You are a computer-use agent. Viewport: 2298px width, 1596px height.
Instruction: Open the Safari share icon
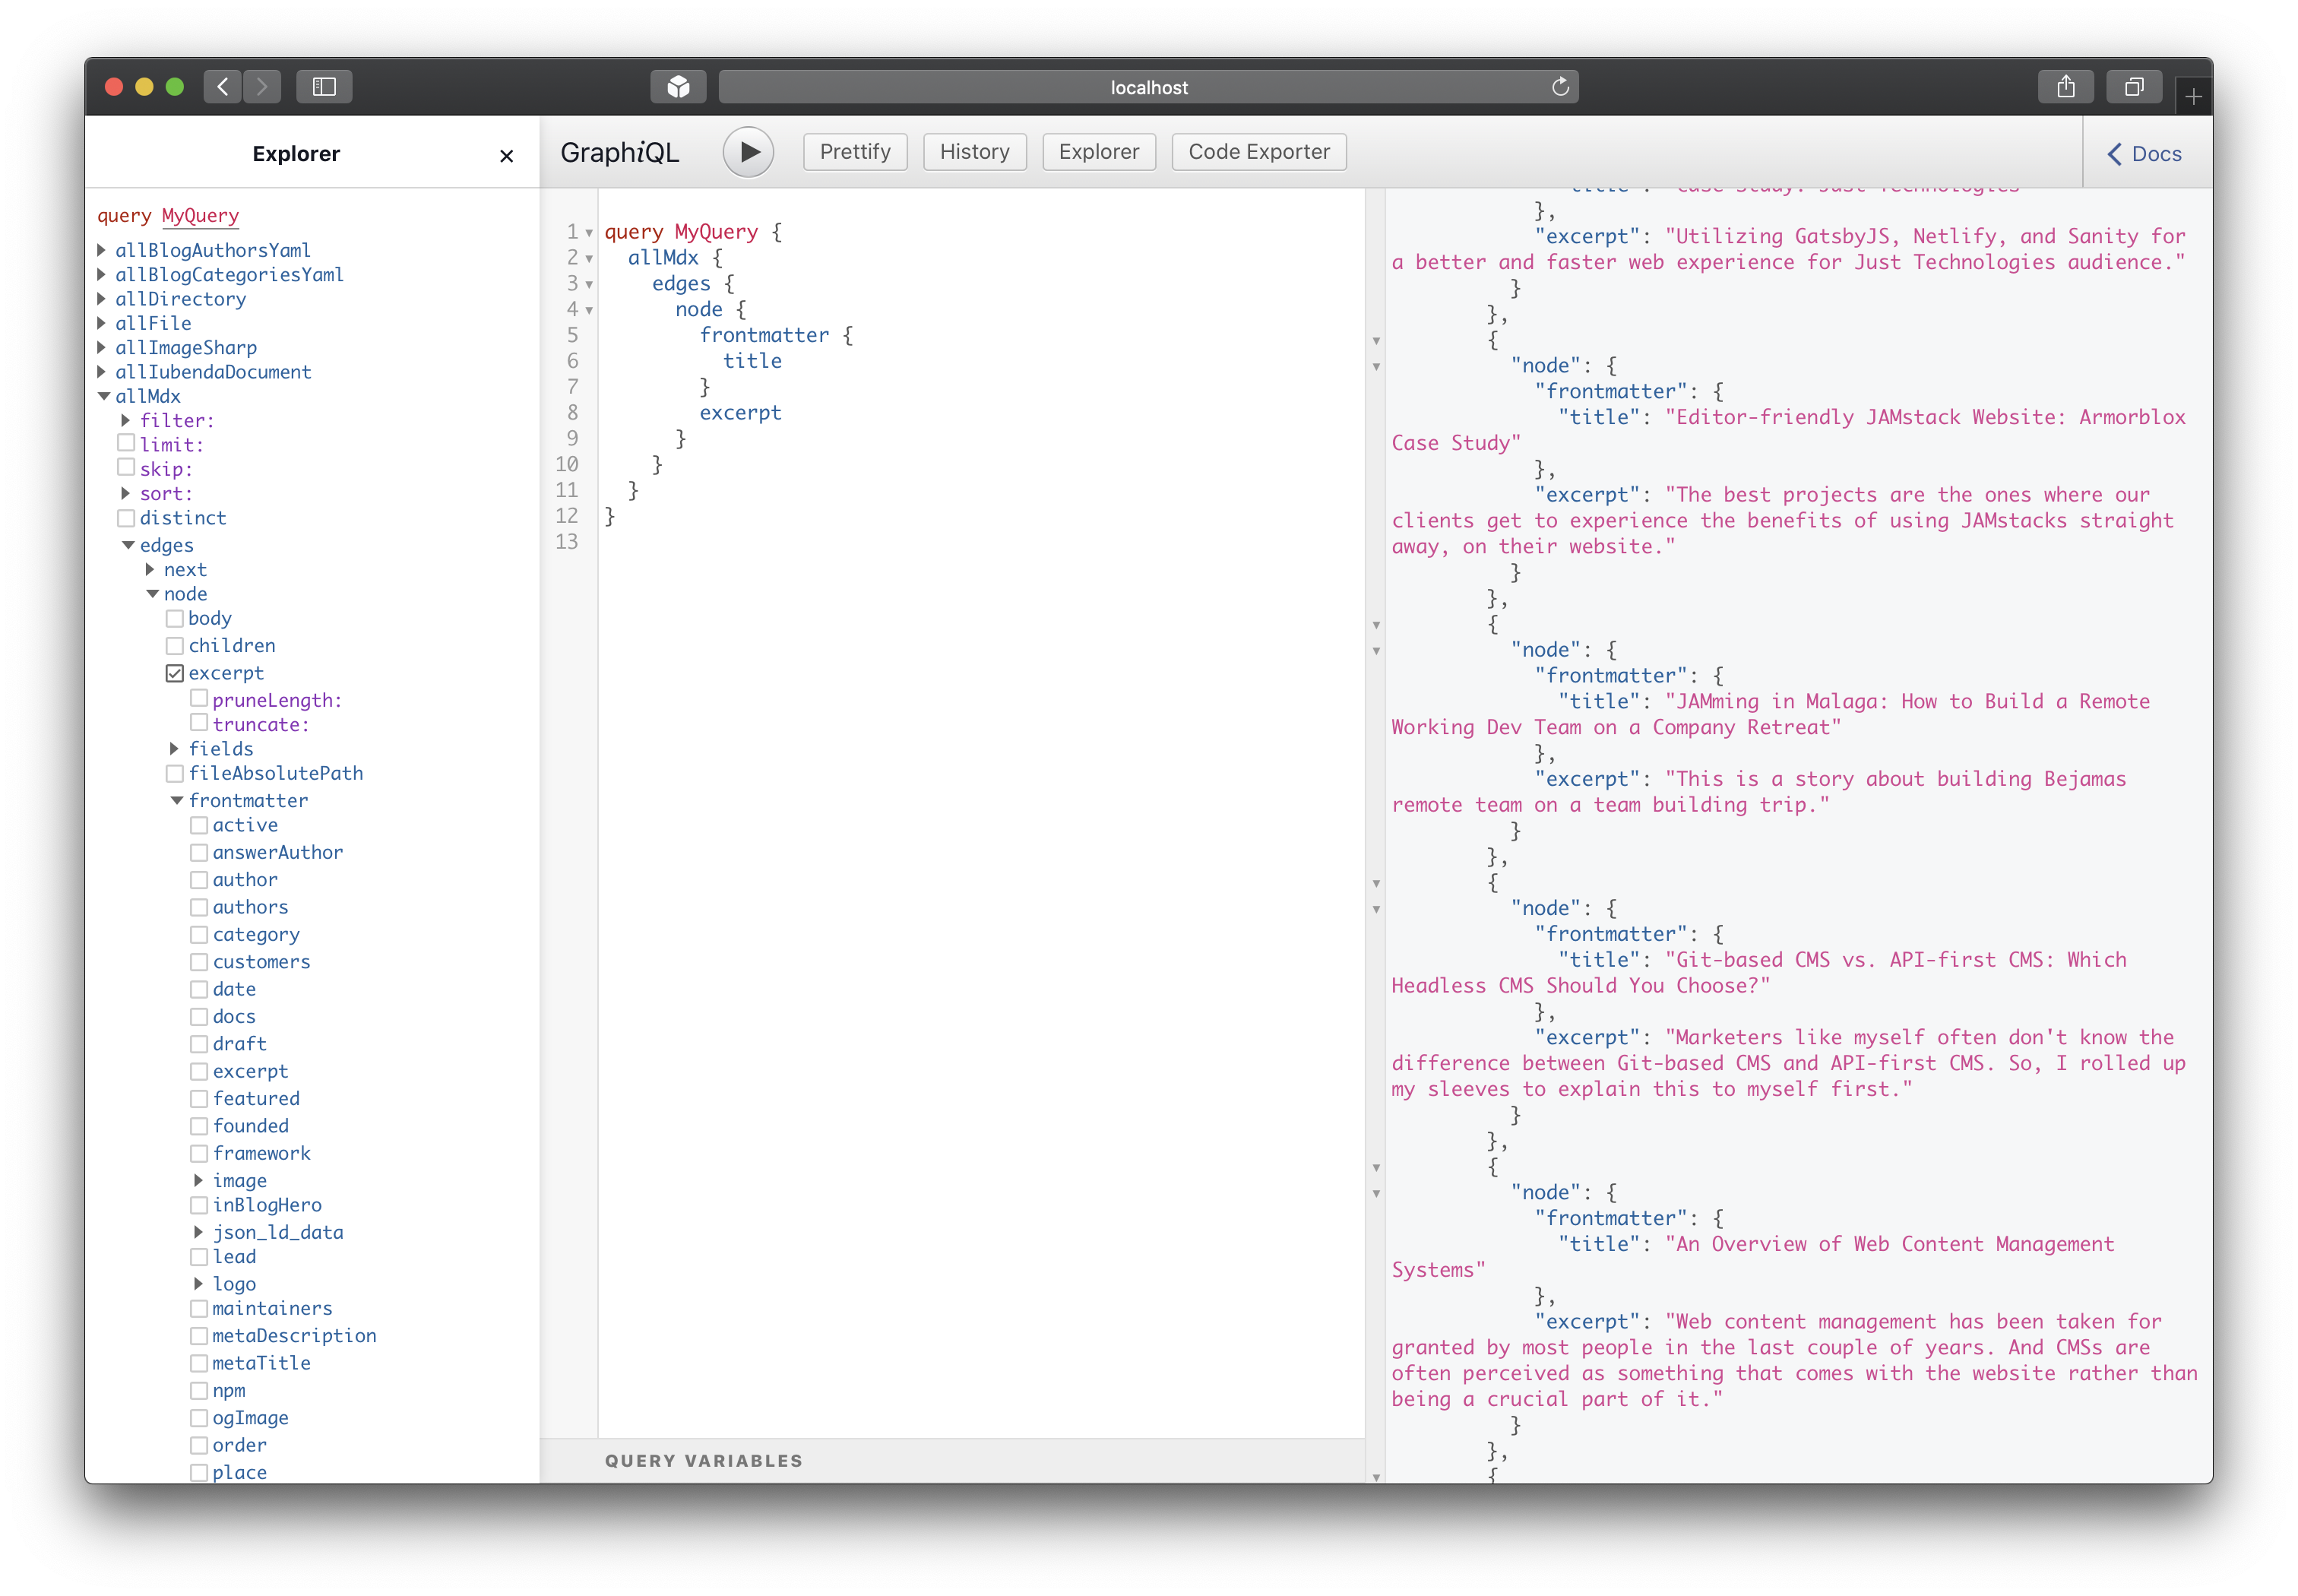tap(2065, 87)
